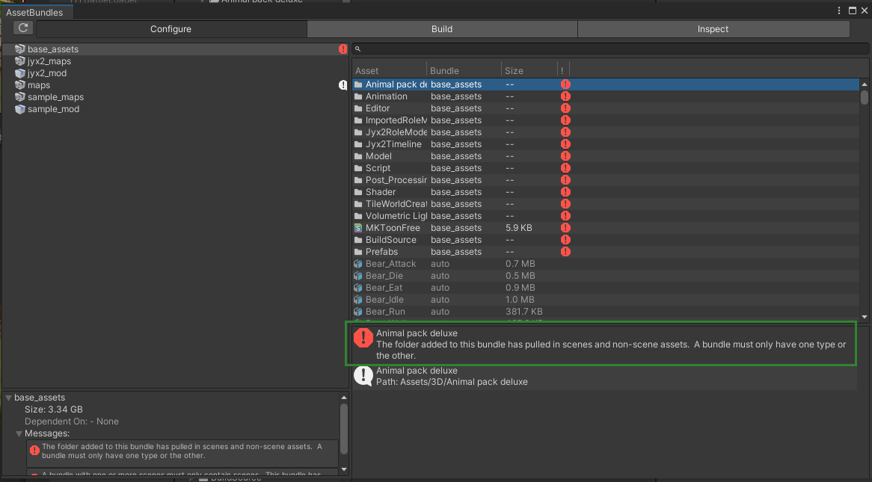Click the error badge next to base_assets bundle
Image resolution: width=872 pixels, height=482 pixels.
pos(343,49)
